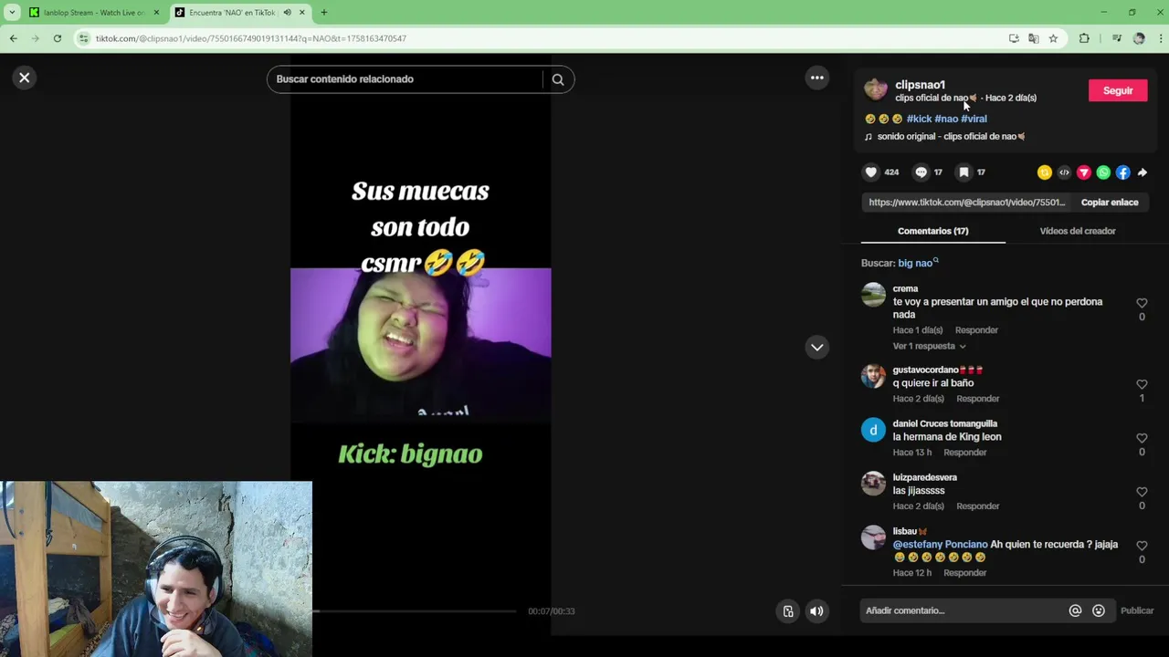1169x657 pixels.
Task: Like lisbau's comment
Action: [x=1142, y=546]
